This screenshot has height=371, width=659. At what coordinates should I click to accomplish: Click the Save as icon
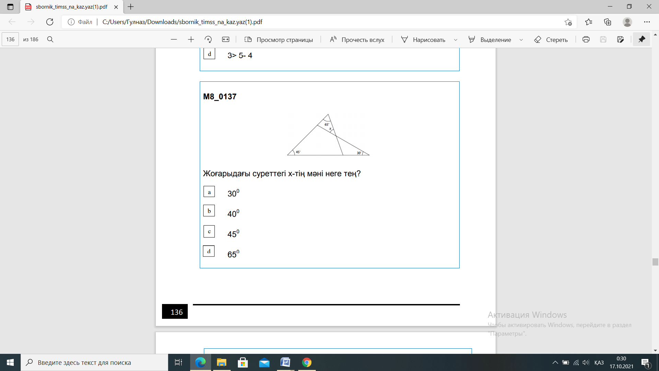tap(620, 40)
